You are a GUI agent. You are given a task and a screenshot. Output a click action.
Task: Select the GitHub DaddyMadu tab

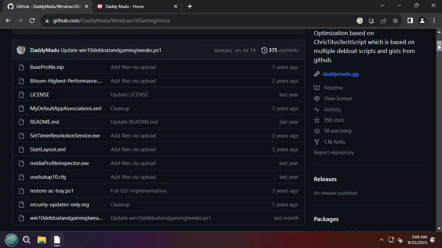click(48, 6)
